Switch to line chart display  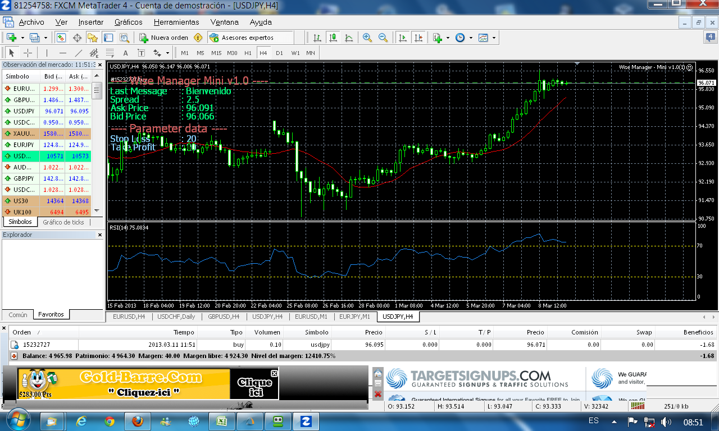coord(349,38)
